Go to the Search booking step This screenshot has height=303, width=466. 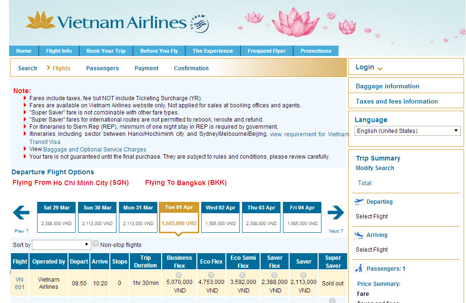point(28,68)
